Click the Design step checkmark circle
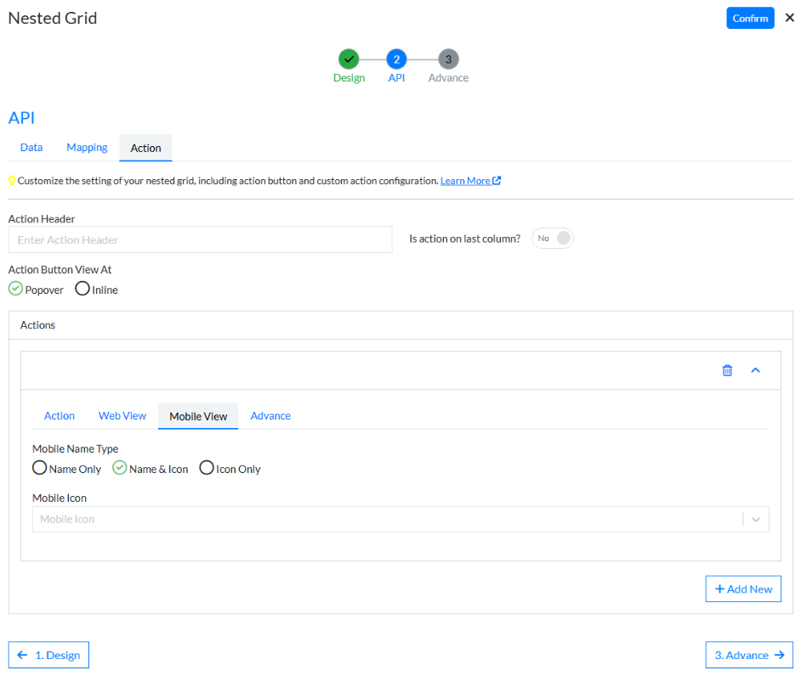This screenshot has width=801, height=676. coord(349,59)
